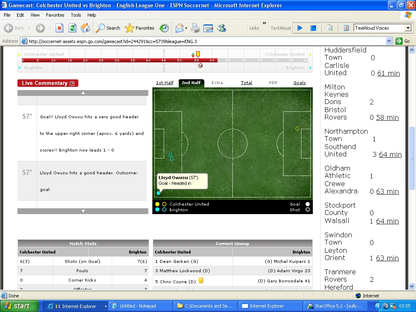Screen dimensions: 416x312
Task: Click the yellow card marker on timeline
Action: click(198, 54)
